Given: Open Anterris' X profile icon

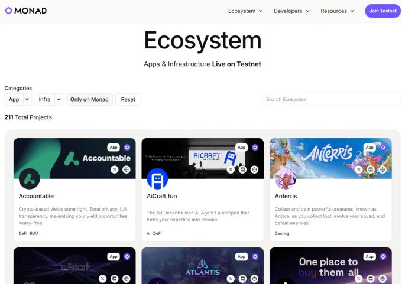Looking at the screenshot, I should coord(359,169).
